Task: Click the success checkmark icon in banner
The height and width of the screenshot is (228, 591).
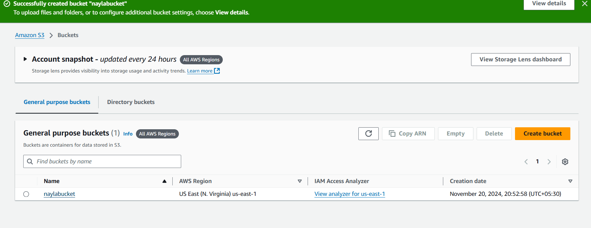Action: point(7,4)
